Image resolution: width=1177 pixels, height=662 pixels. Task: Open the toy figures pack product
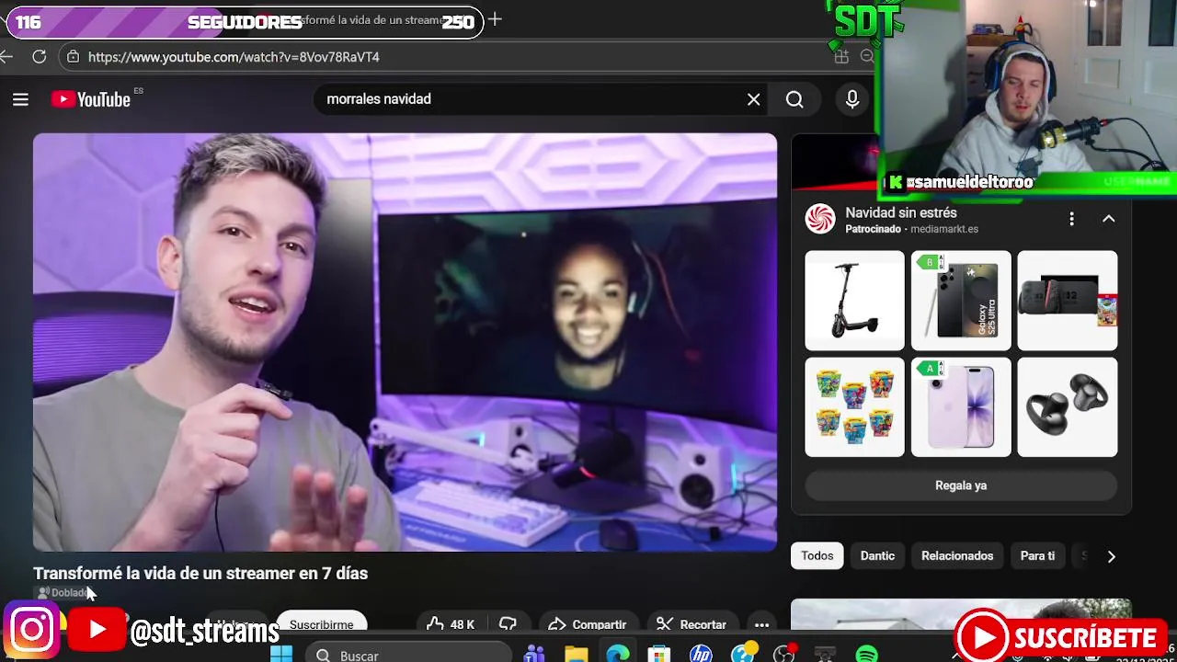854,407
